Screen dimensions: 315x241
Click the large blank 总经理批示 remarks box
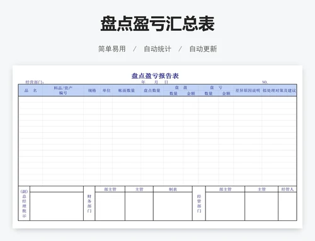(x=57, y=206)
